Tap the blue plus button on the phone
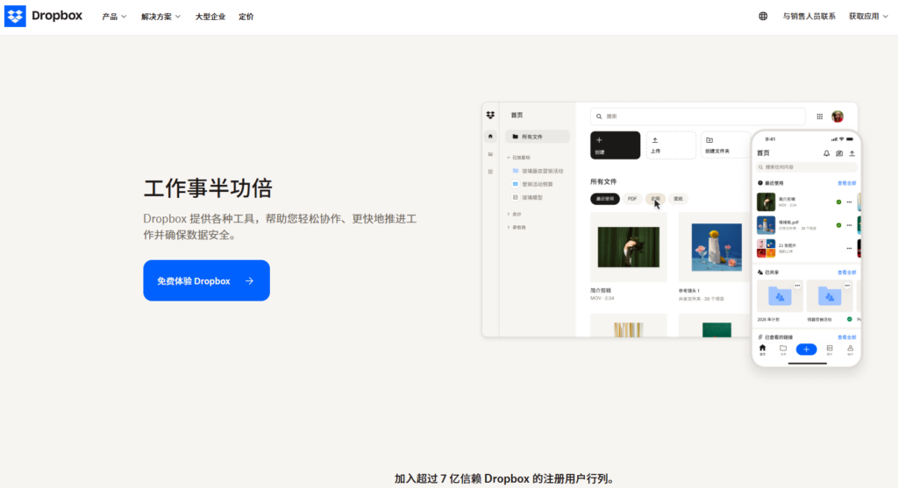 tap(806, 350)
